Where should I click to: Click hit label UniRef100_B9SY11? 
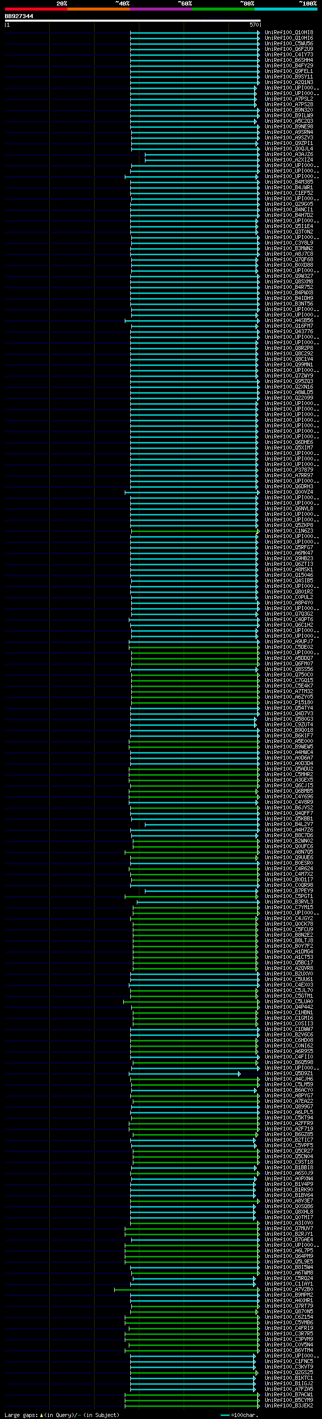(x=289, y=77)
